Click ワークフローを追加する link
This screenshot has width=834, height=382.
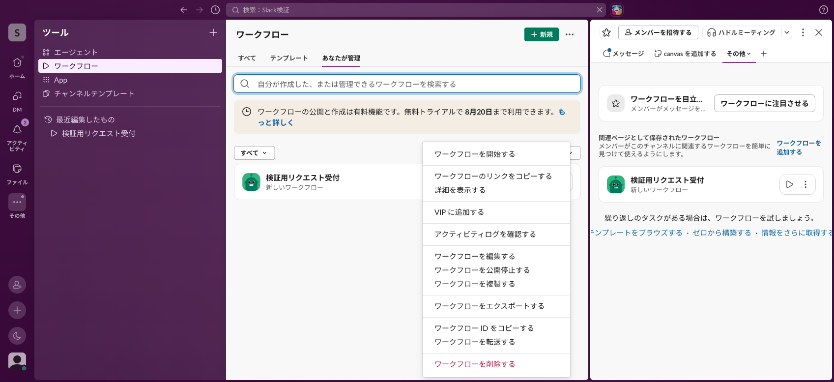click(799, 147)
